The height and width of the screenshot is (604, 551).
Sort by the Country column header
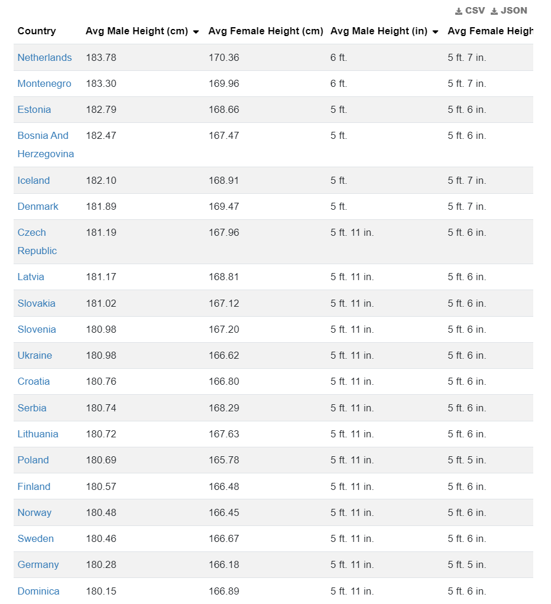pos(37,31)
